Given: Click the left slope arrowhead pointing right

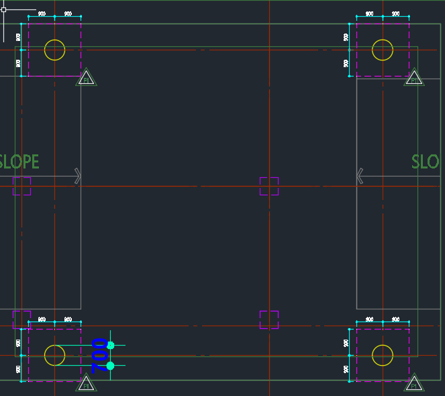Looking at the screenshot, I should pos(78,176).
